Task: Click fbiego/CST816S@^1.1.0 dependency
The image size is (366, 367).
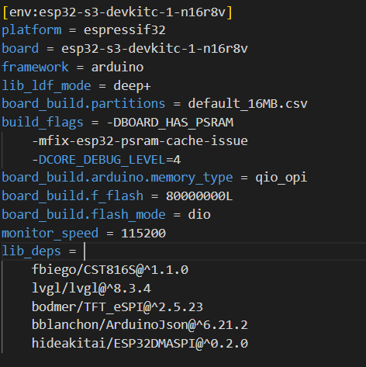Action: (x=110, y=270)
